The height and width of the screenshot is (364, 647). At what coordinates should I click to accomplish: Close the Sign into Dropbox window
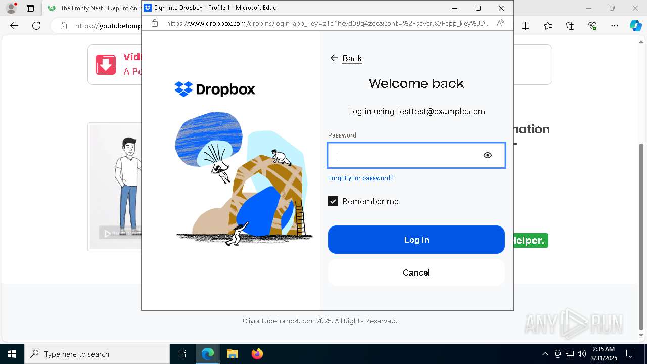501,8
